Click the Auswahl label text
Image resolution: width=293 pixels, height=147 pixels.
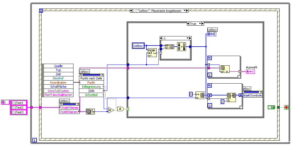coord(251,67)
